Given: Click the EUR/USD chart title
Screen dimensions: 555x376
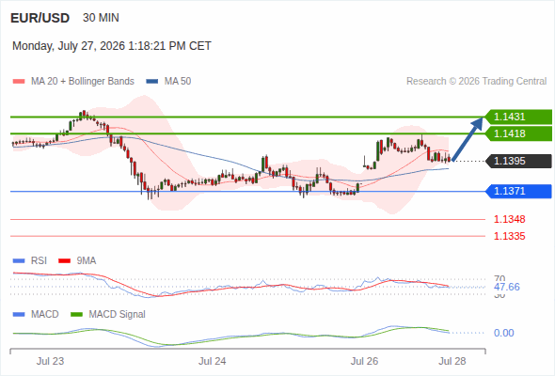Looking at the screenshot, I should 40,18.
